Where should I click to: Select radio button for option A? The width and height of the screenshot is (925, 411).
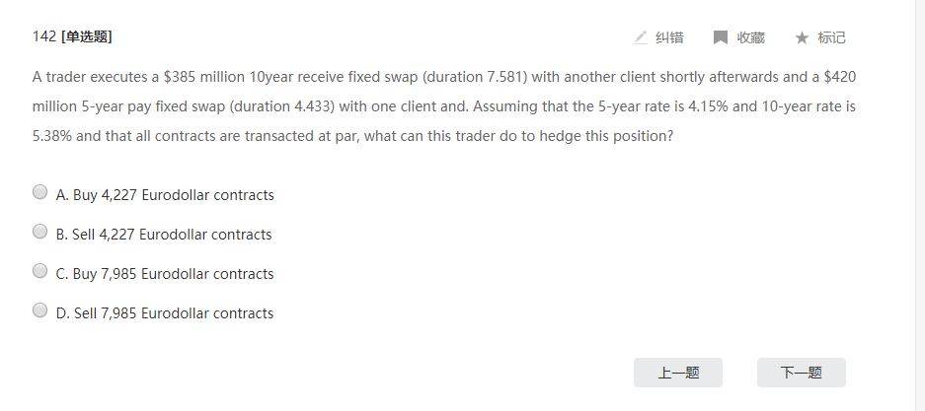click(x=40, y=193)
